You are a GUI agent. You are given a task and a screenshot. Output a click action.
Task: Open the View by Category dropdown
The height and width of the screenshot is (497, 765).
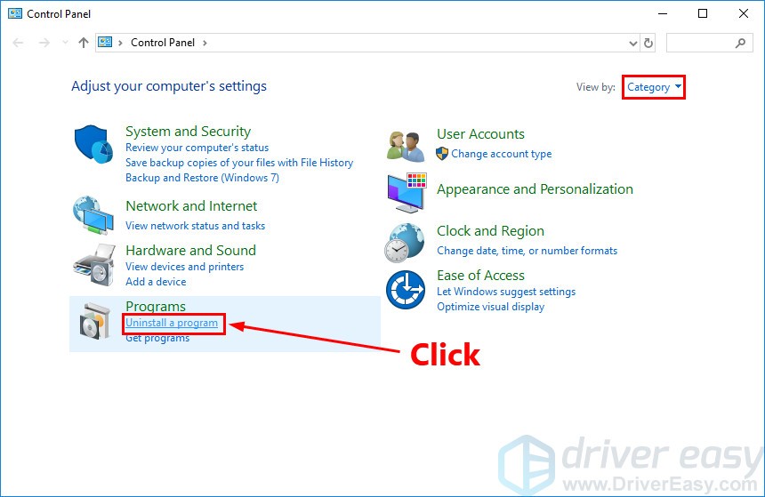(654, 87)
